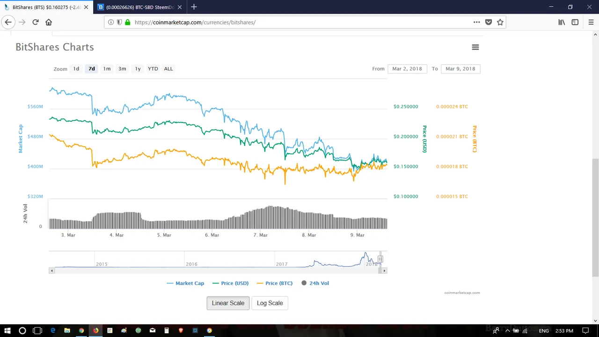Switch chart to Linear Scale

tap(228, 303)
